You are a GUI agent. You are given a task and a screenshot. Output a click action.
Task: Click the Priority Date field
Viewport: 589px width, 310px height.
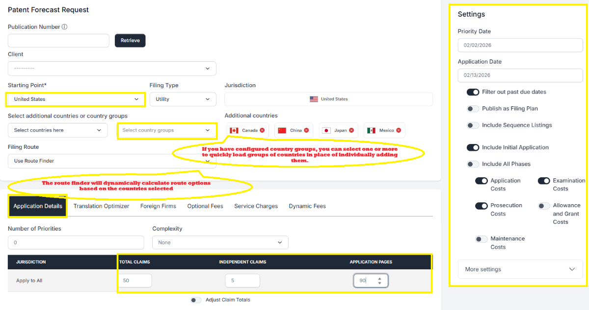tap(520, 45)
